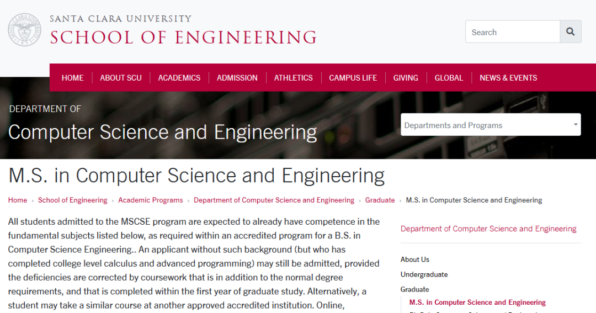Open the GLOBAL navigation item

coord(449,78)
